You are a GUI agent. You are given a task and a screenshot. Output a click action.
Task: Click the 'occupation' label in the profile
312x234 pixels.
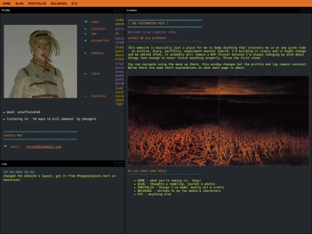tap(100, 40)
